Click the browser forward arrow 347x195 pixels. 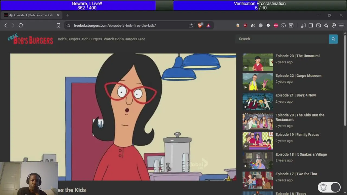click(x=13, y=25)
